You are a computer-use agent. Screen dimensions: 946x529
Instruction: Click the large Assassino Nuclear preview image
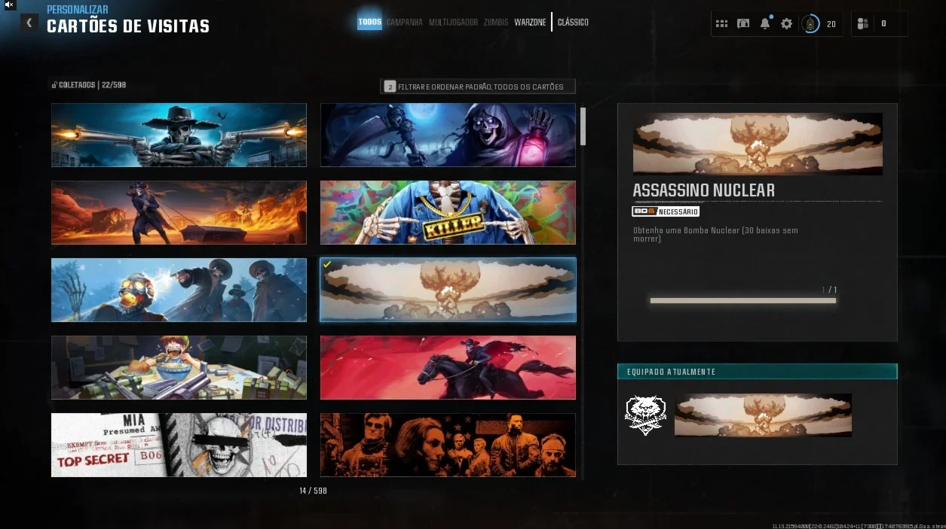758,144
